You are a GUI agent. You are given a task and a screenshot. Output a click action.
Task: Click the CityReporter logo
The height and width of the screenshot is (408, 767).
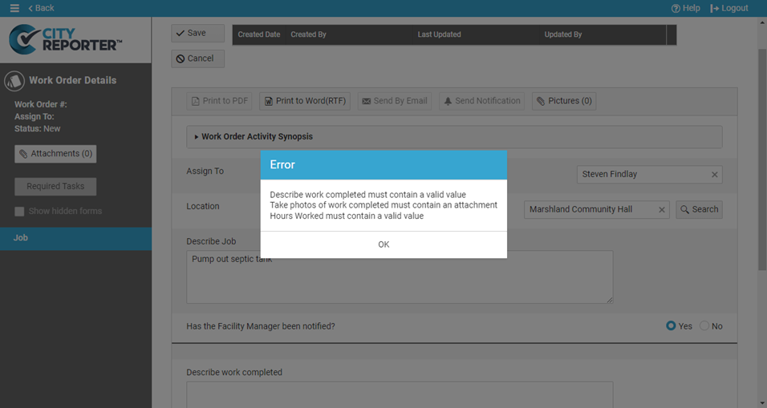(66, 39)
